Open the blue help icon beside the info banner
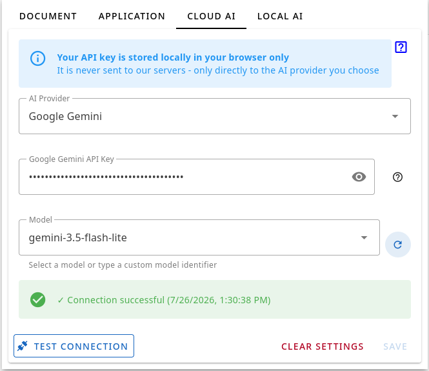The image size is (429, 371). tap(401, 47)
